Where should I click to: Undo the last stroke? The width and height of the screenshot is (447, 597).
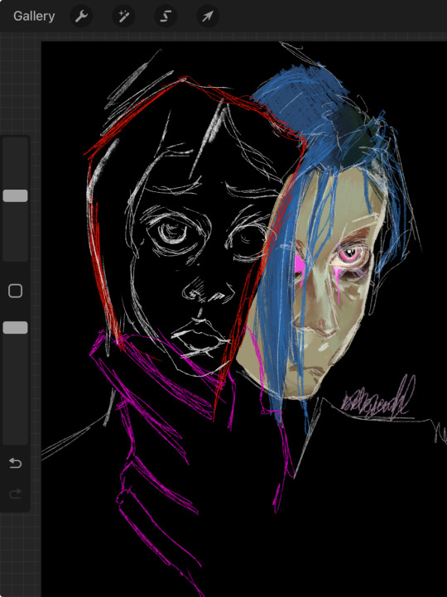[15, 463]
